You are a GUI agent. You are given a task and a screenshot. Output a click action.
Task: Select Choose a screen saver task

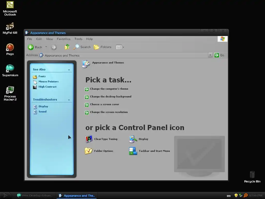105,104
